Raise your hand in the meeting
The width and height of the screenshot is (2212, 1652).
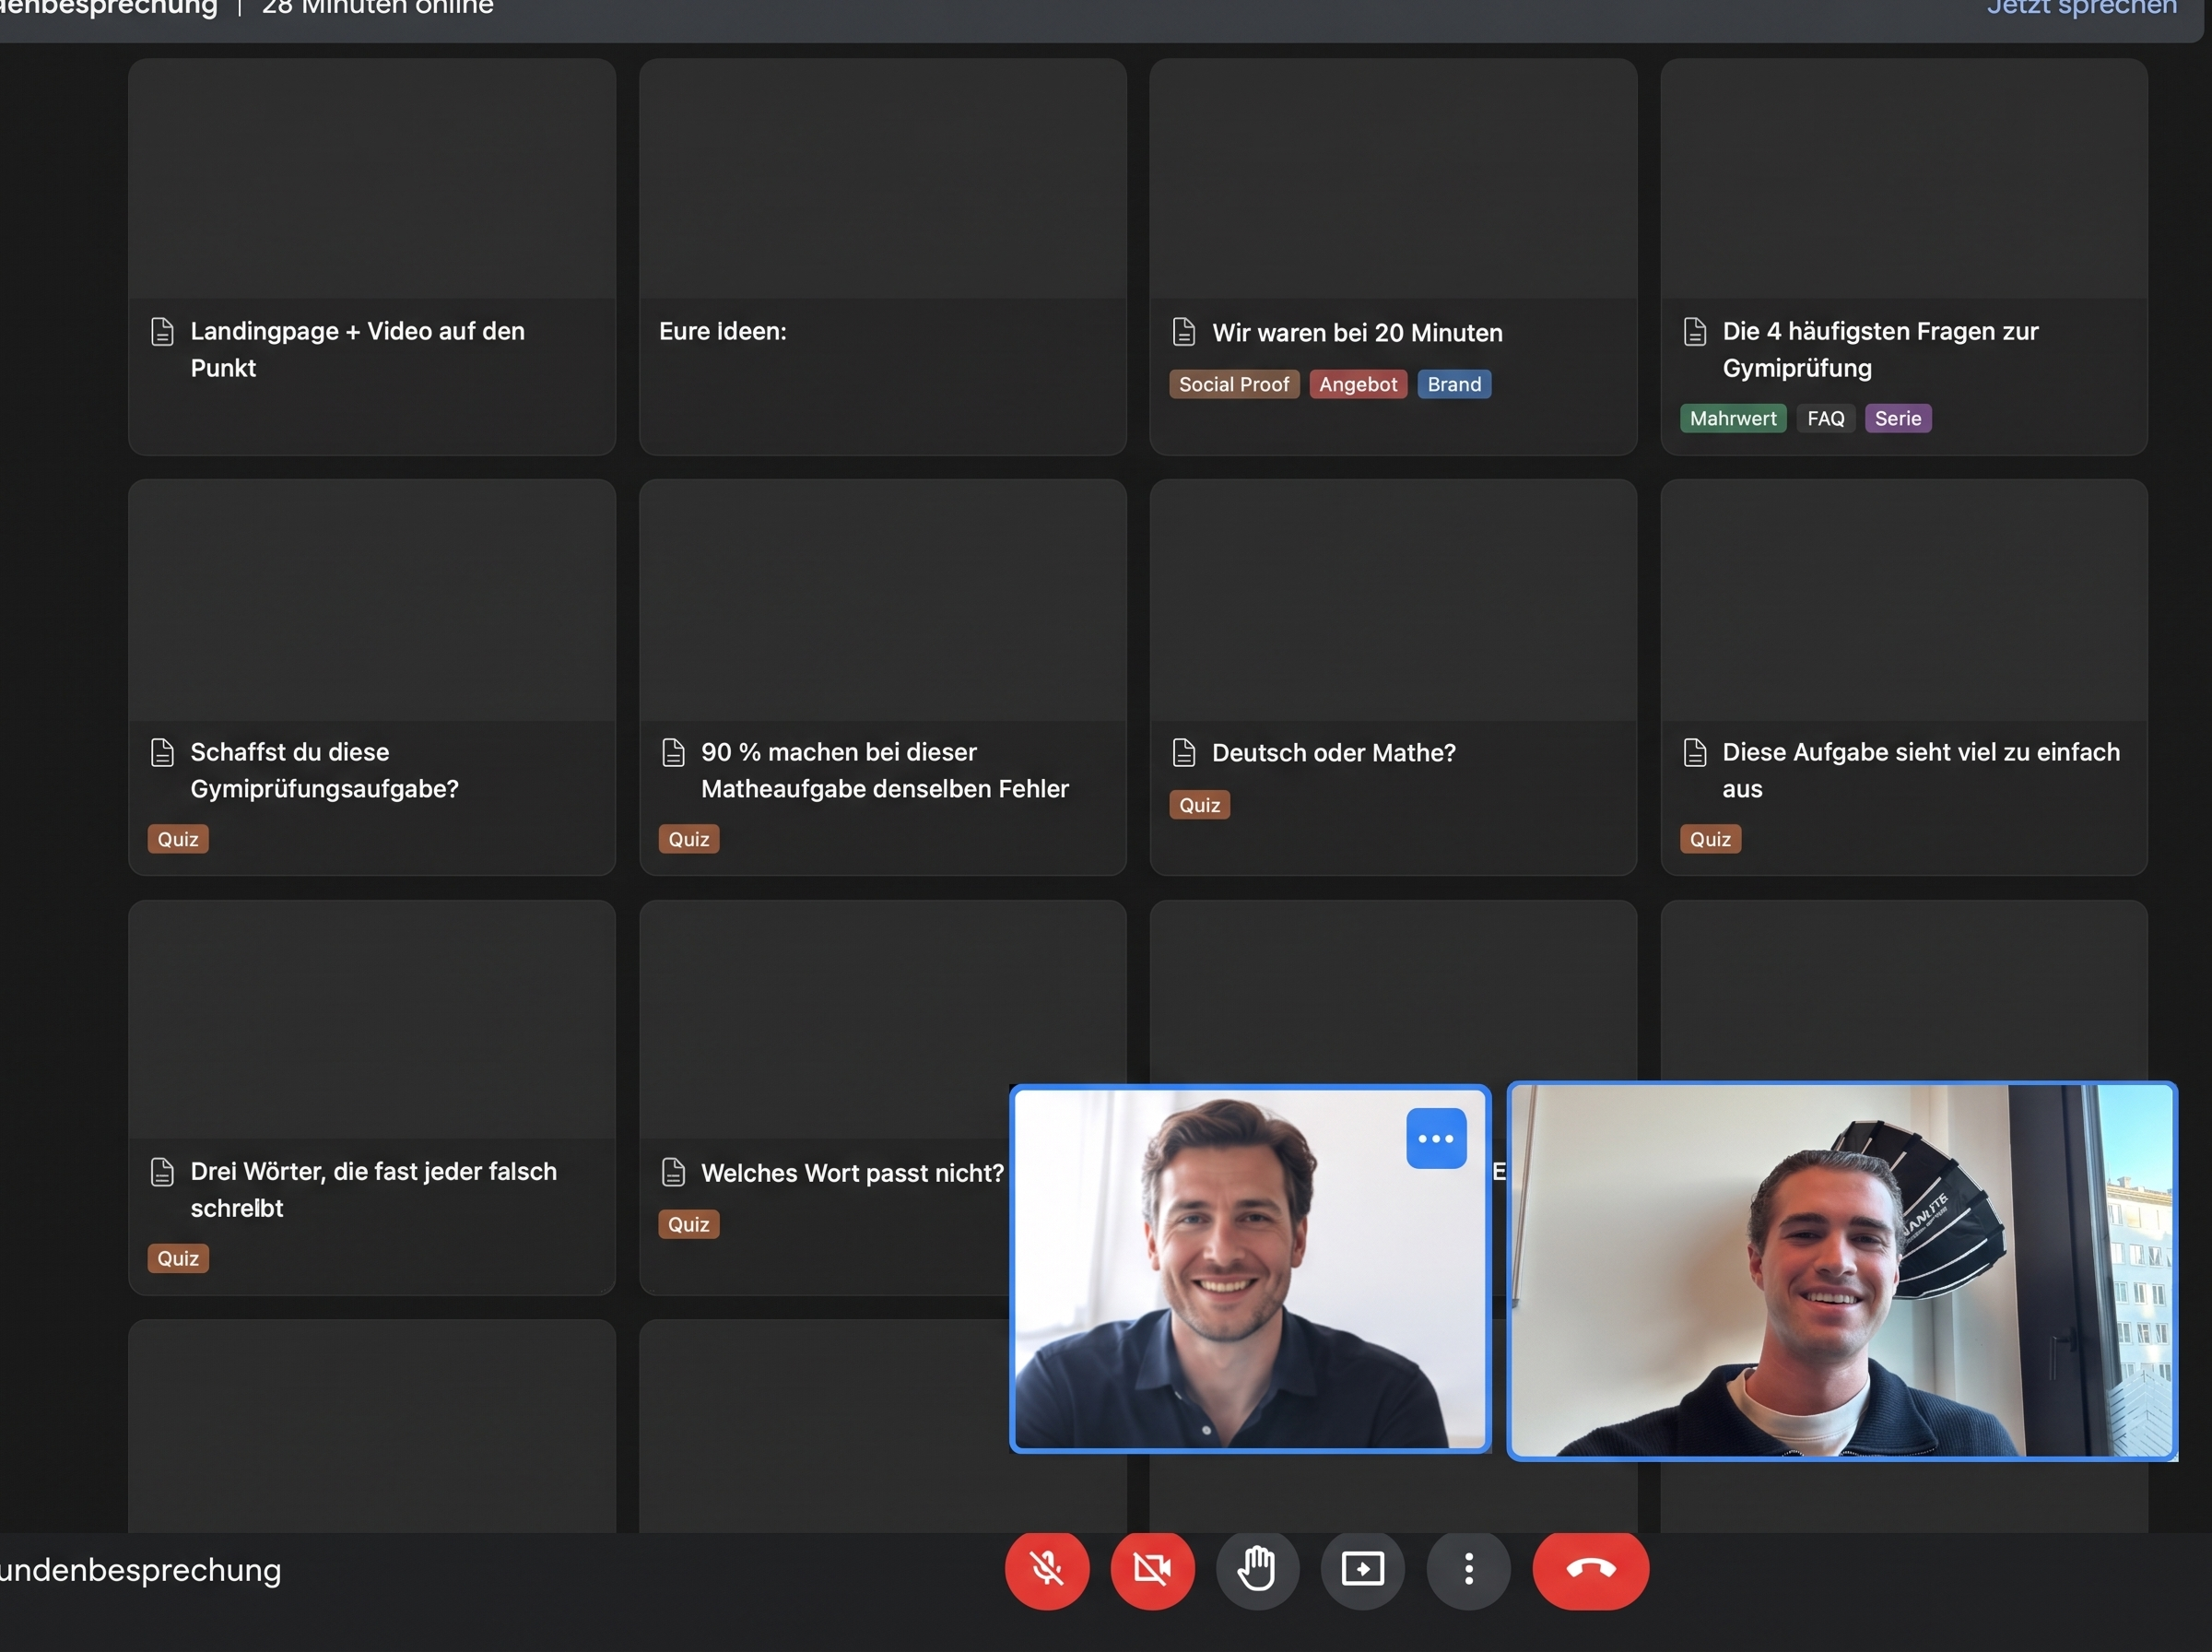1257,1568
